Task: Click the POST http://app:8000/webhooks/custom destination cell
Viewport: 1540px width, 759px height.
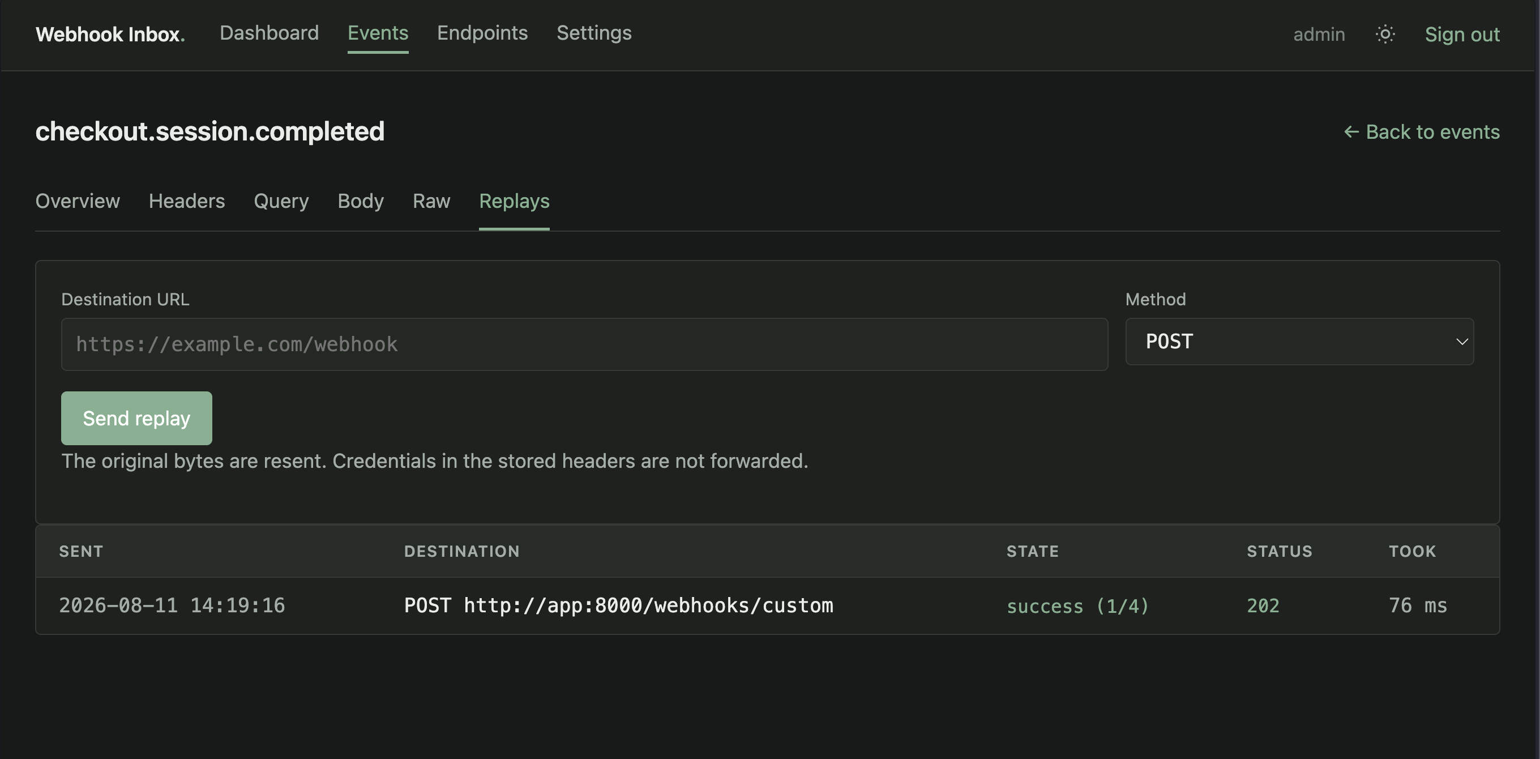Action: pos(618,606)
